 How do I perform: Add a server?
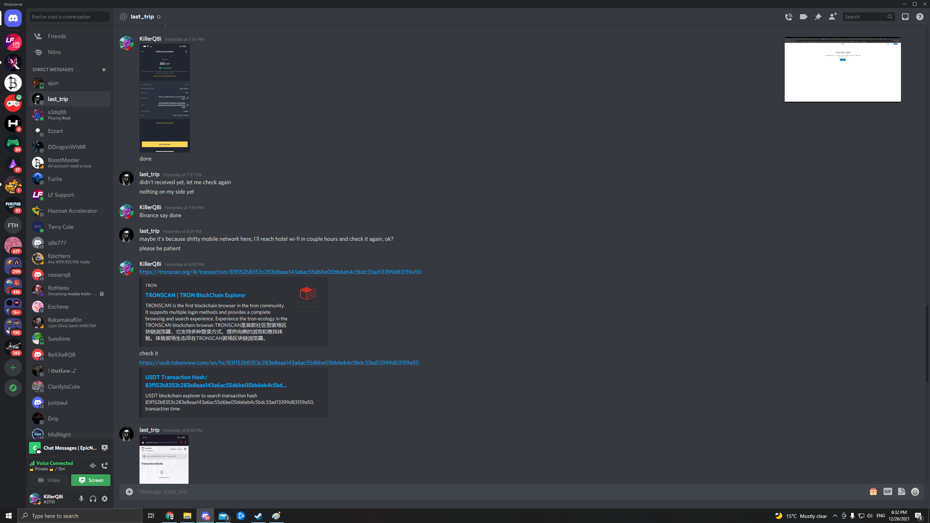click(13, 368)
